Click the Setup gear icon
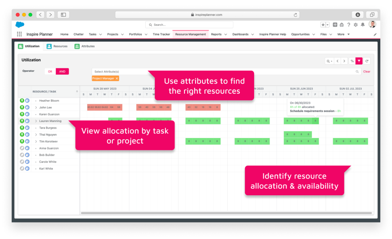The height and width of the screenshot is (239, 392). tap(356, 24)
